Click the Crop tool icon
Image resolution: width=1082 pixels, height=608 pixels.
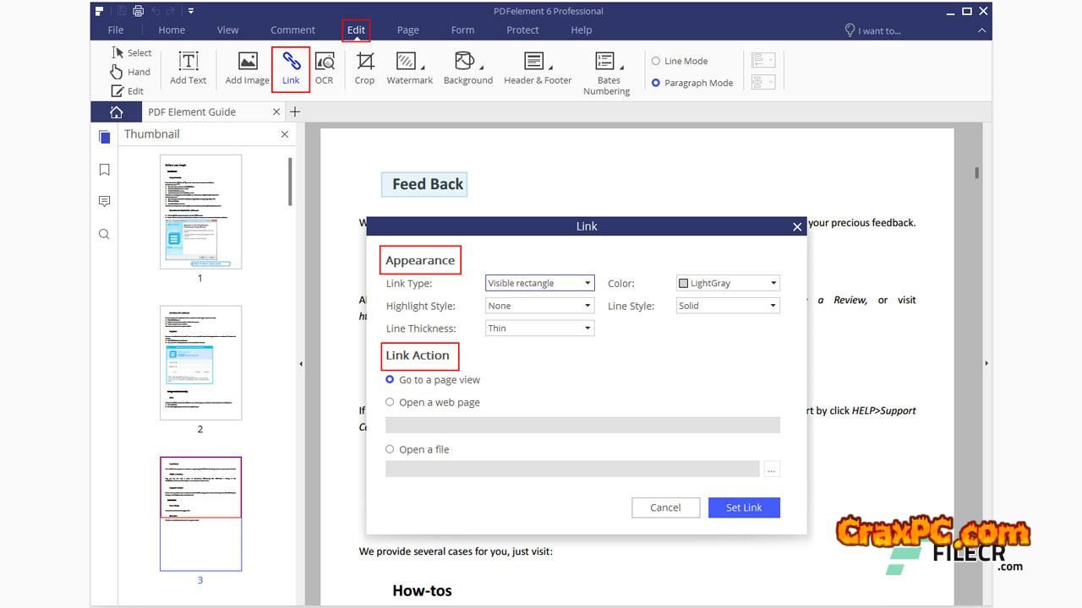coord(364,62)
